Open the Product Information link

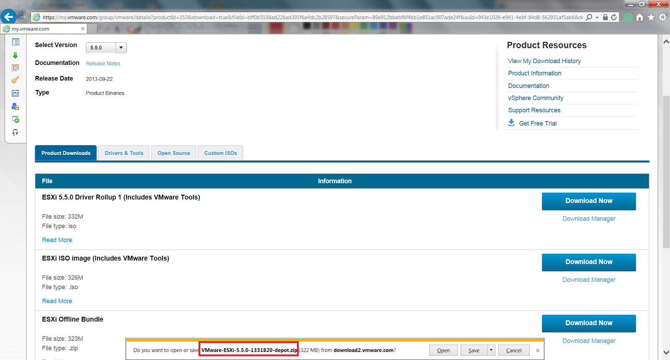click(535, 73)
